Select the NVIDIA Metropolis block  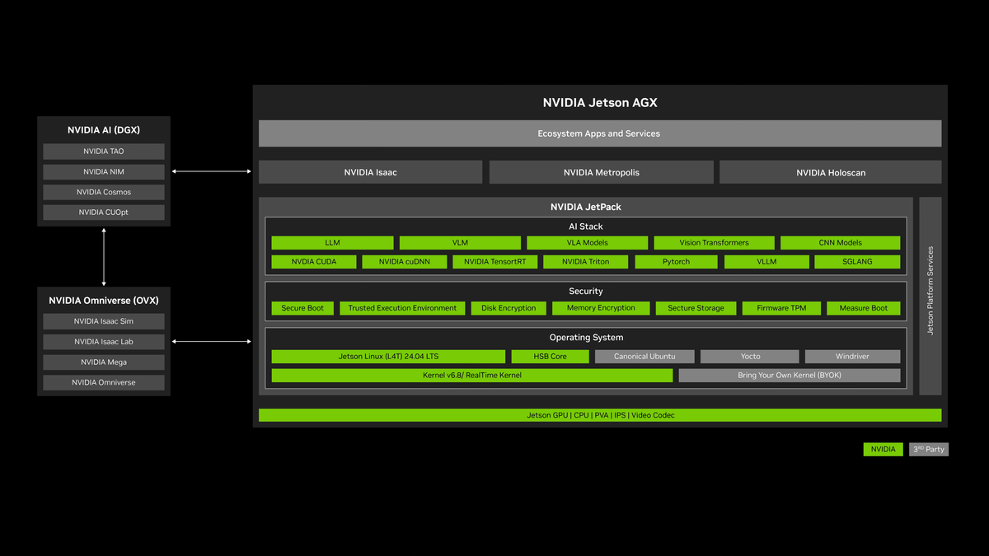[601, 172]
